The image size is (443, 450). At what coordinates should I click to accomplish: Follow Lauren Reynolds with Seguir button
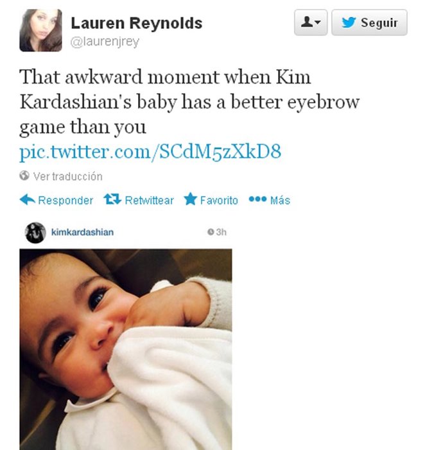369,22
